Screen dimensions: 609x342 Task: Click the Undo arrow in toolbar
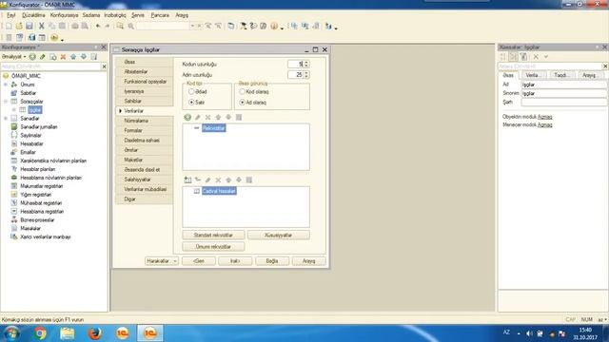click(98, 26)
